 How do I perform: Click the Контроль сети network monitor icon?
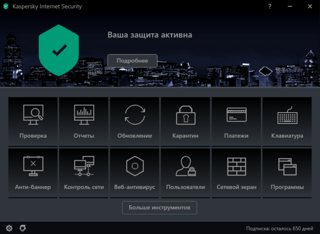84,167
